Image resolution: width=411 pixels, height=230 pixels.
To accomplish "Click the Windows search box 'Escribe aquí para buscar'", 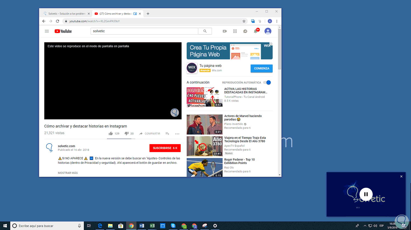I will coord(47,226).
